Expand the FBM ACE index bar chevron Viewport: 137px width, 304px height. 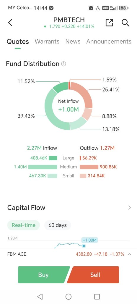point(130,254)
